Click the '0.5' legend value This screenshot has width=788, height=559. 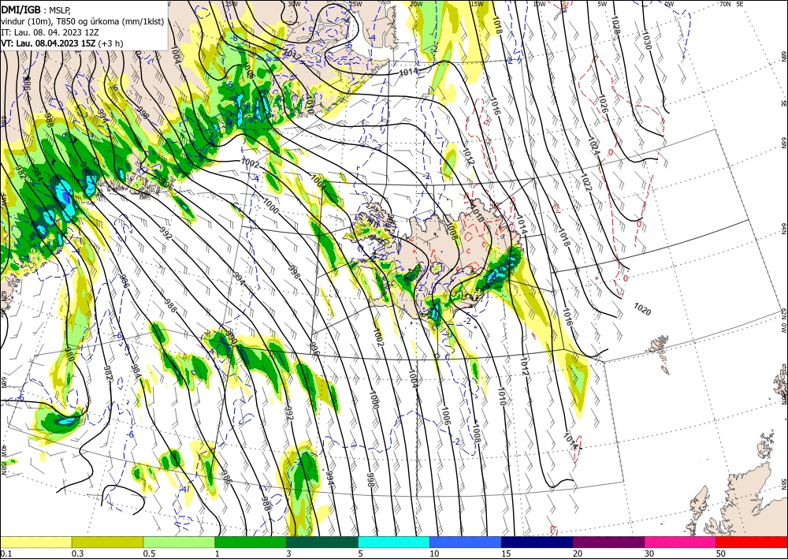(x=149, y=553)
